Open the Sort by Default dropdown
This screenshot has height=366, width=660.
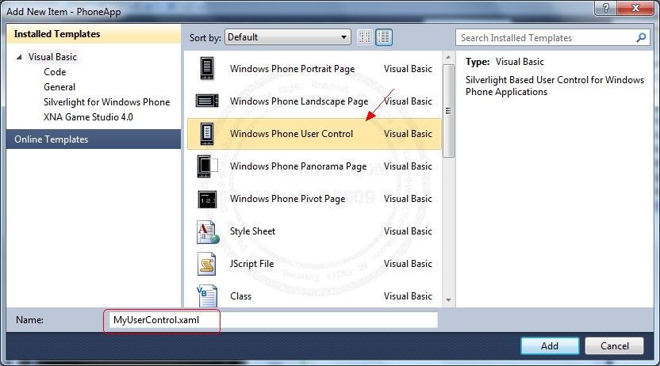pos(288,37)
